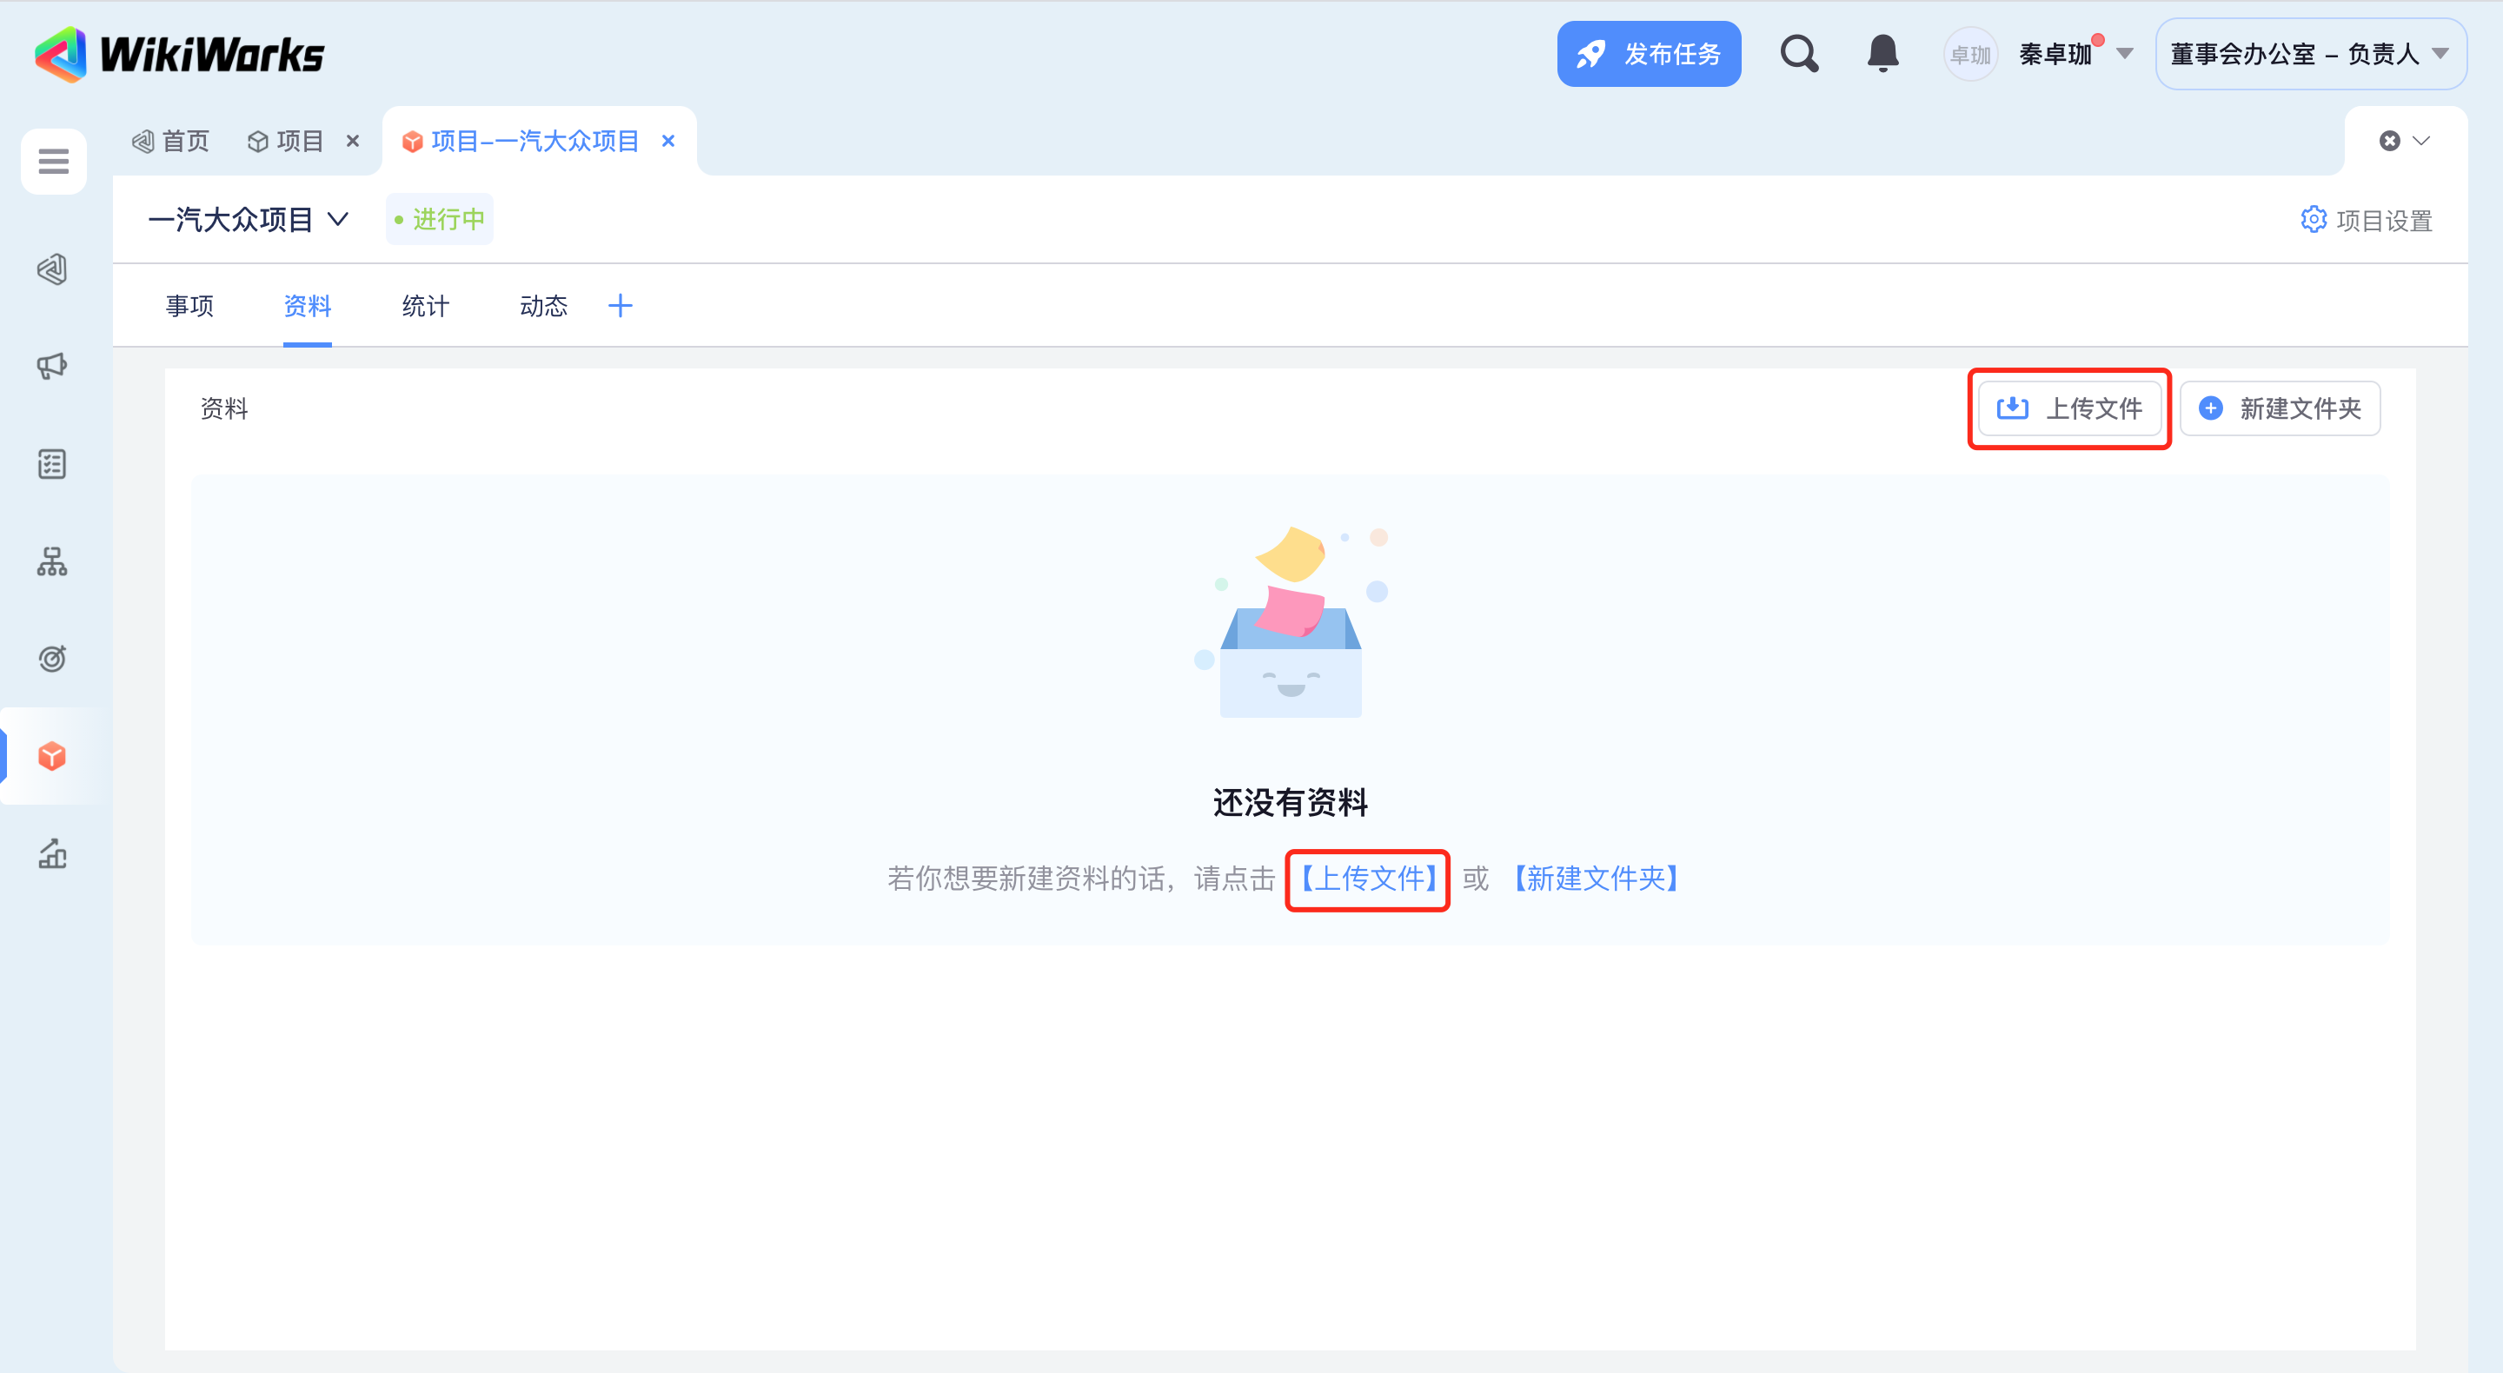The image size is (2503, 1373).
Task: Open the megaphone announcements sidebar icon
Action: coord(52,367)
